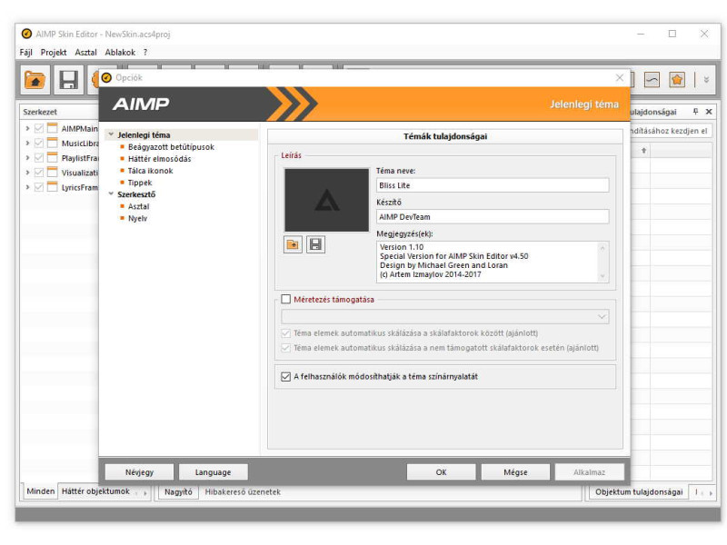Click the star favorite toolbar icon

(x=677, y=80)
